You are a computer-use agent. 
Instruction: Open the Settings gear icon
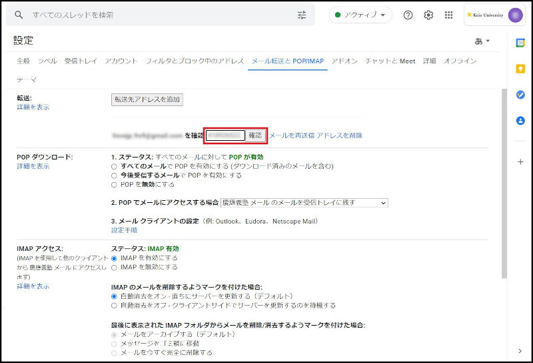click(x=428, y=15)
